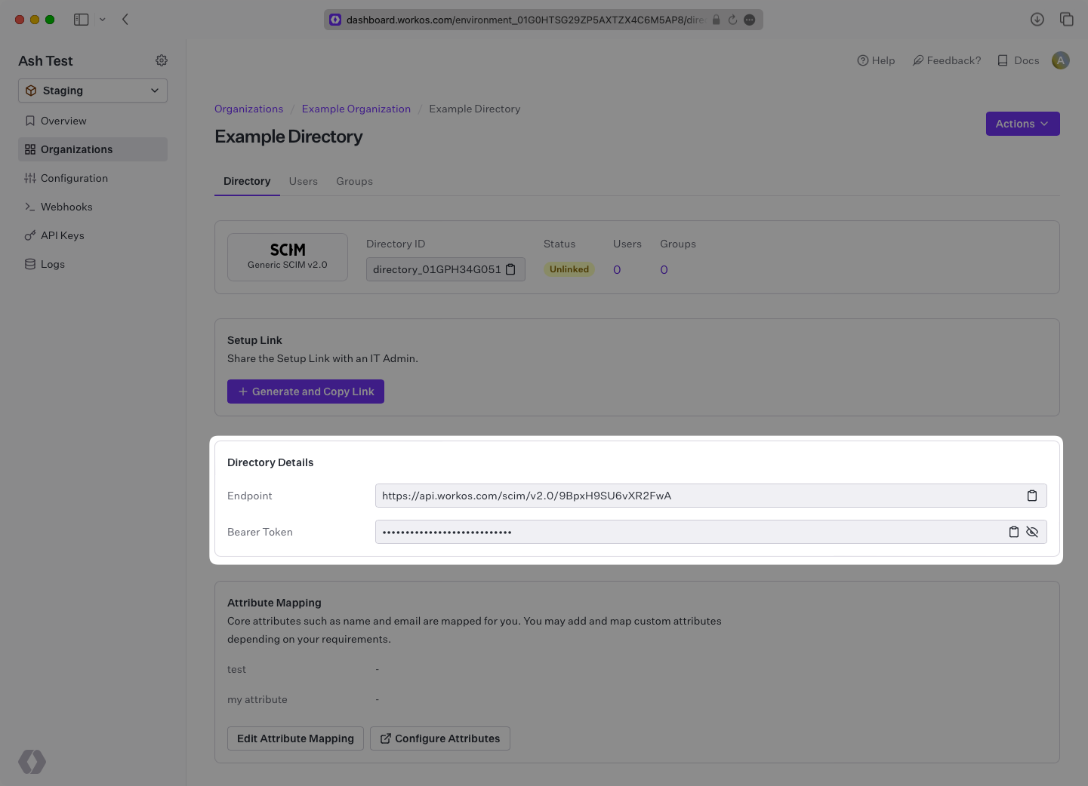The image size is (1088, 786).
Task: Open the Actions dropdown menu
Action: tap(1022, 123)
